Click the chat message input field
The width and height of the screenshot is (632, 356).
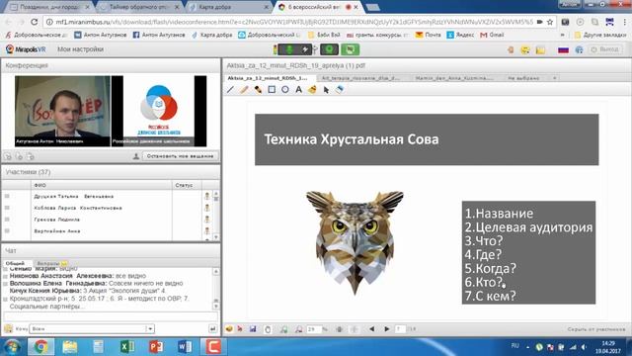[x=111, y=316]
